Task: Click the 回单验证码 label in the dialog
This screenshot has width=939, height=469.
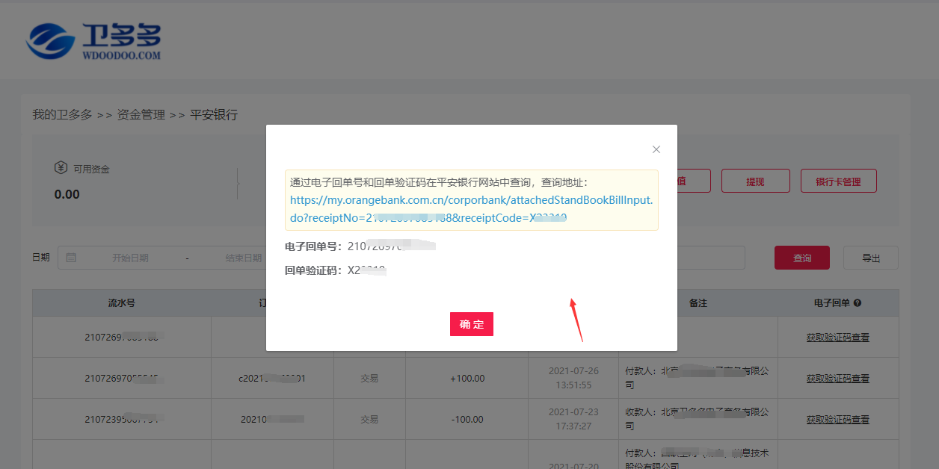Action: [x=312, y=270]
